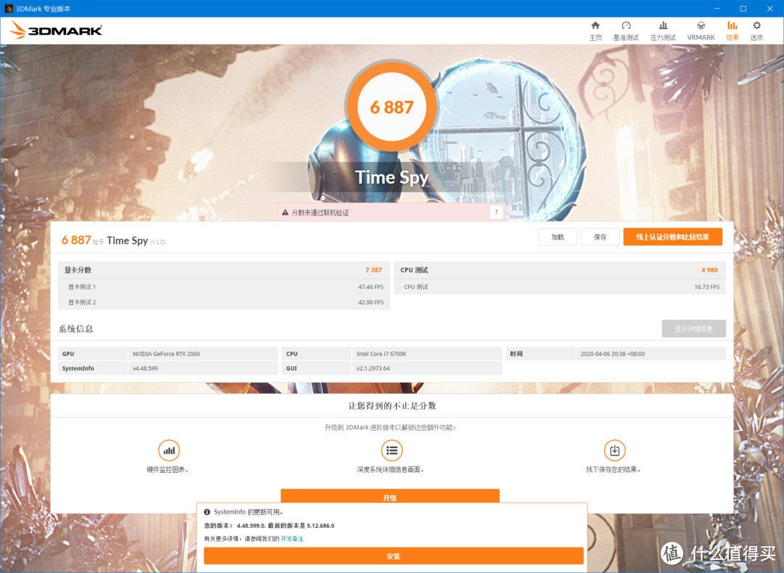Minimize the 3DMark window

coord(717,9)
